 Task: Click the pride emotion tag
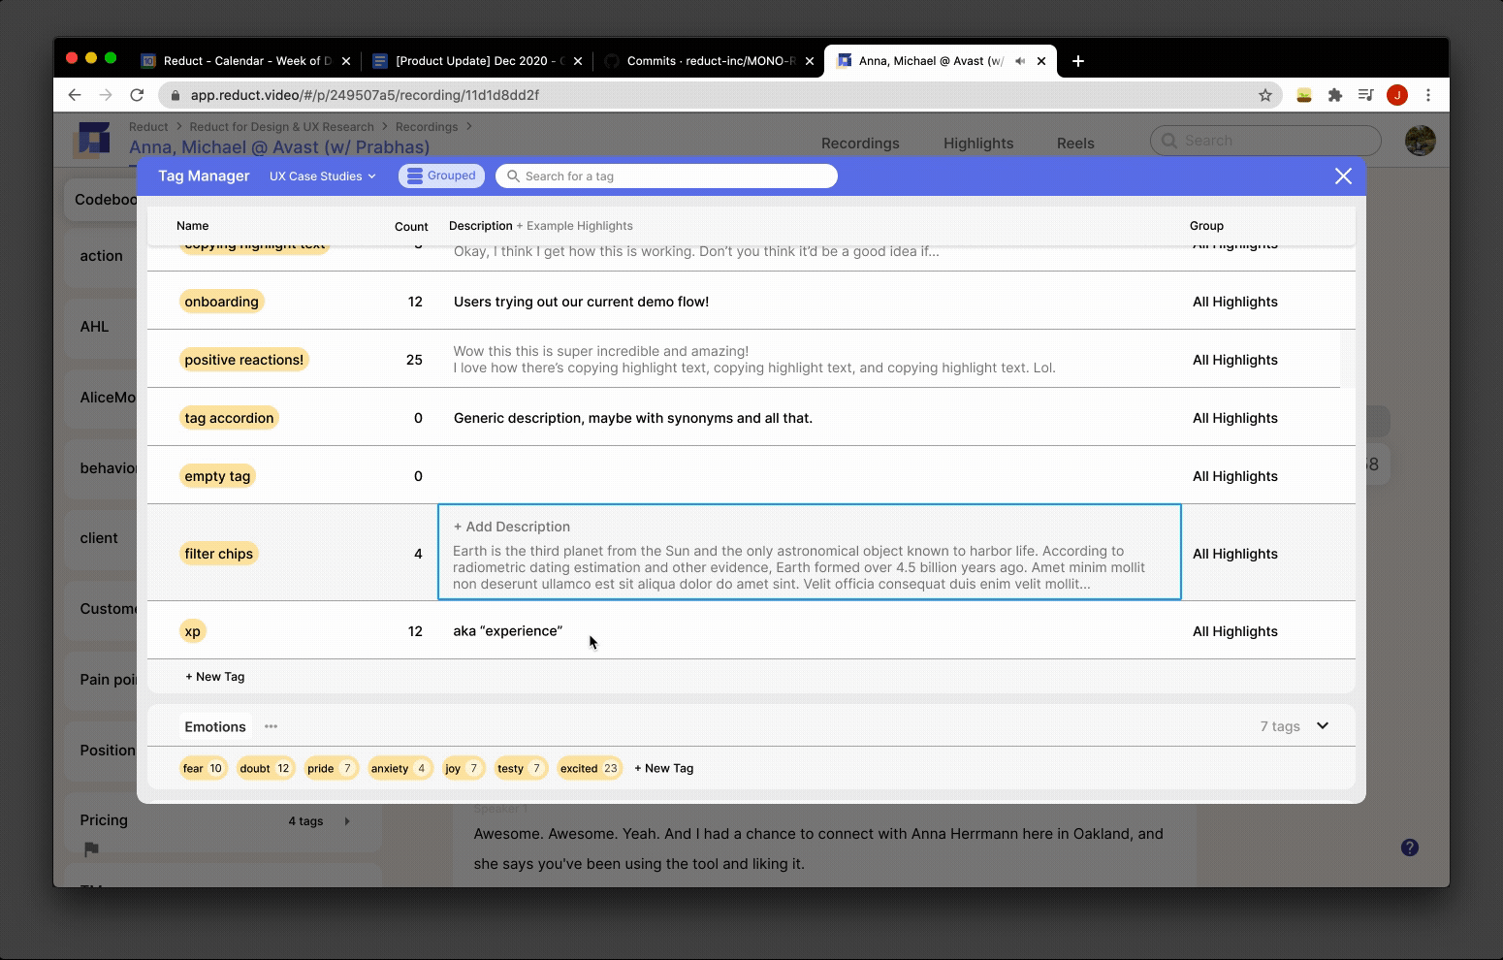[x=332, y=768]
